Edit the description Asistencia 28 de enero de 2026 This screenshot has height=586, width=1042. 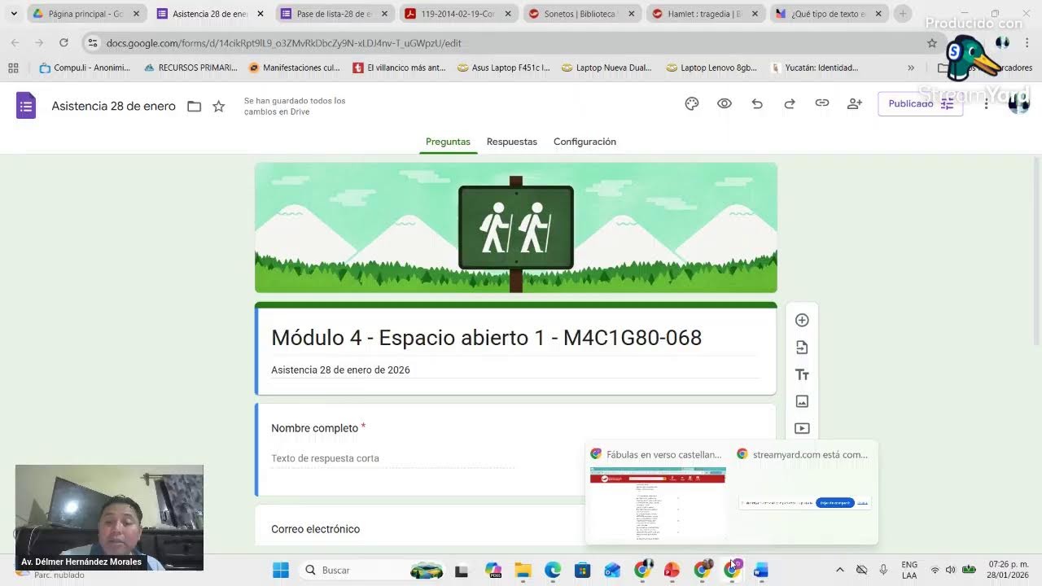[x=340, y=370]
